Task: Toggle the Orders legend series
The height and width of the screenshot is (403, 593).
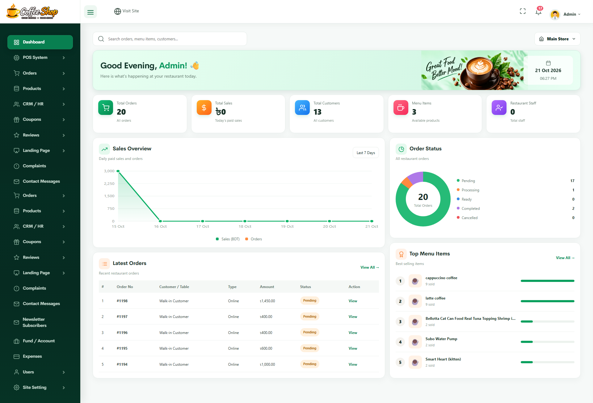Action: 254,239
